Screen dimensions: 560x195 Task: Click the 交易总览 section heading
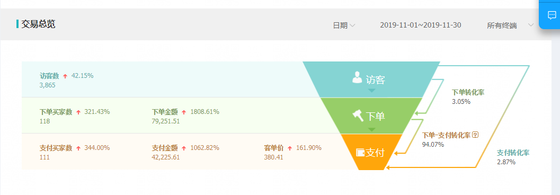(x=38, y=24)
